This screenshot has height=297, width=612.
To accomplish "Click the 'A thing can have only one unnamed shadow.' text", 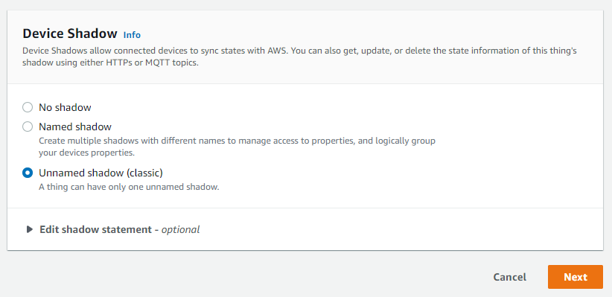I will tap(129, 187).
